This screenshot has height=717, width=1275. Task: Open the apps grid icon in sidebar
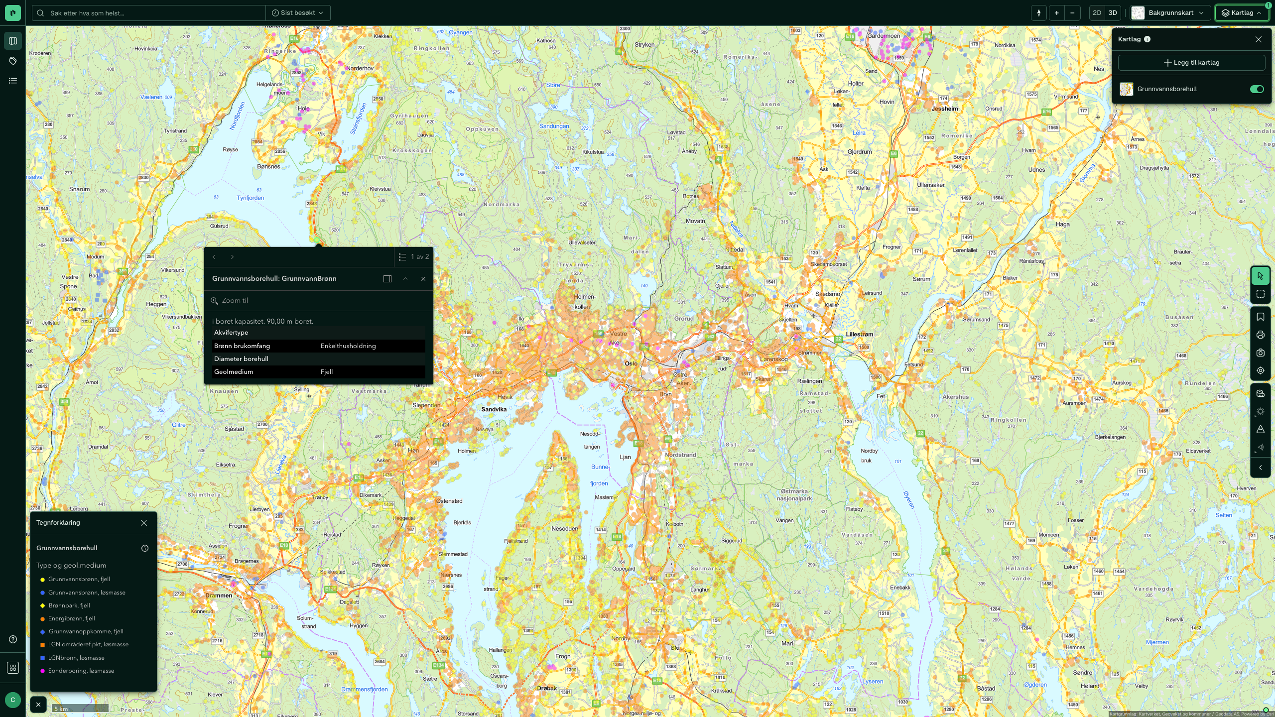tap(13, 668)
